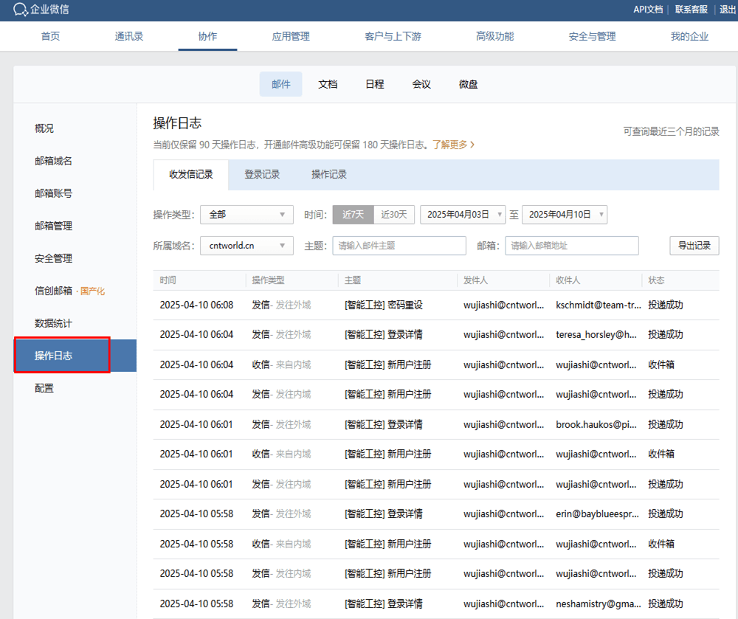Click 退出 to log out

pyautogui.click(x=727, y=10)
